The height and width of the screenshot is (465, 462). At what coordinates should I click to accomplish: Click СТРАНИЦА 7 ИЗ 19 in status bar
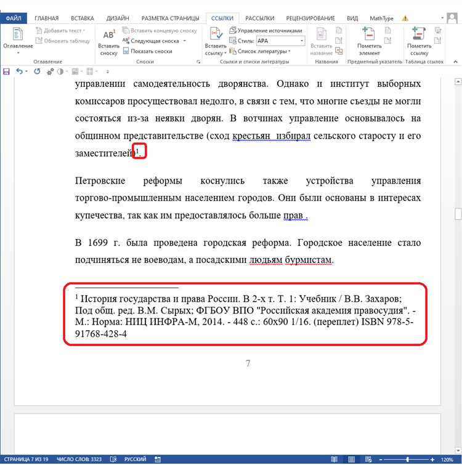(26, 459)
